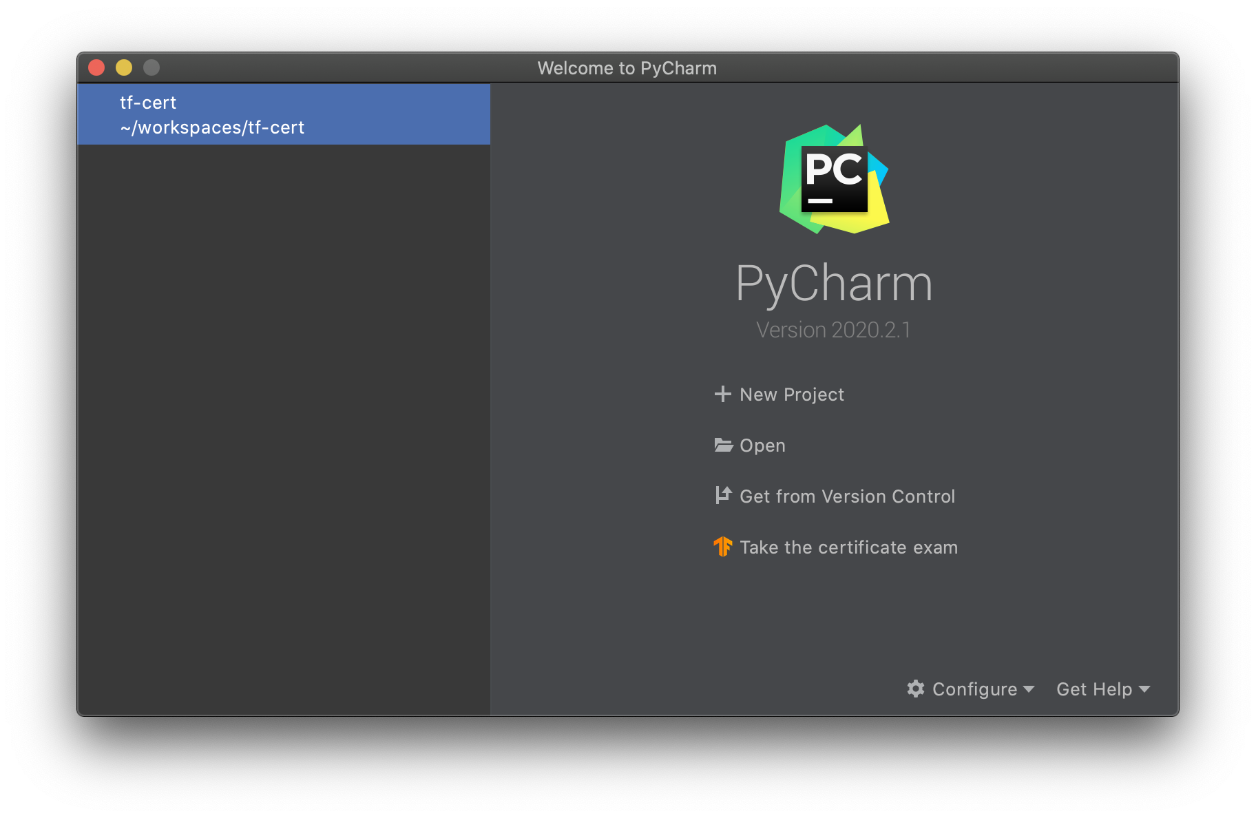Viewport: 1256px width, 818px height.
Task: Click the ~/workspaces/tf-cert path text
Action: point(212,127)
